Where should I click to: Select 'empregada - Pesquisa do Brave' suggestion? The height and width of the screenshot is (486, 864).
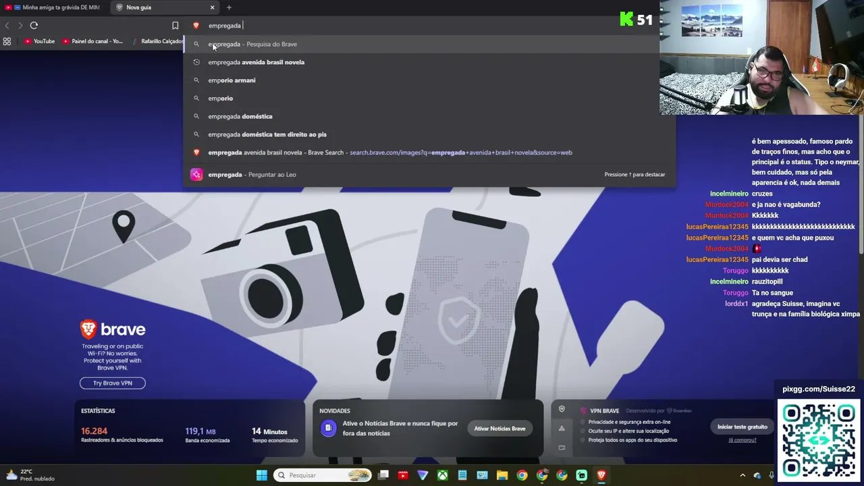429,44
